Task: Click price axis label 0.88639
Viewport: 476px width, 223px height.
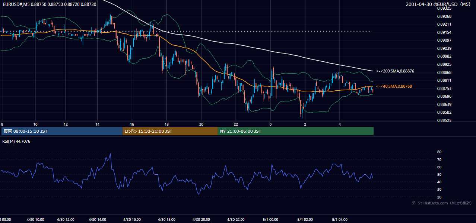Action: click(x=444, y=104)
